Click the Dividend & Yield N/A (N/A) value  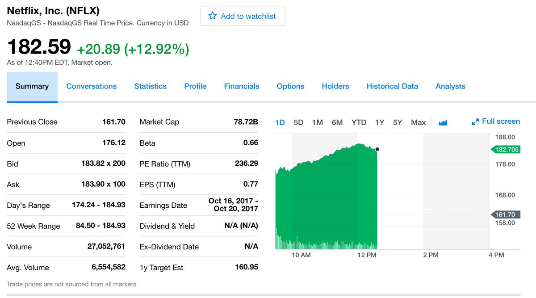pyautogui.click(x=241, y=226)
